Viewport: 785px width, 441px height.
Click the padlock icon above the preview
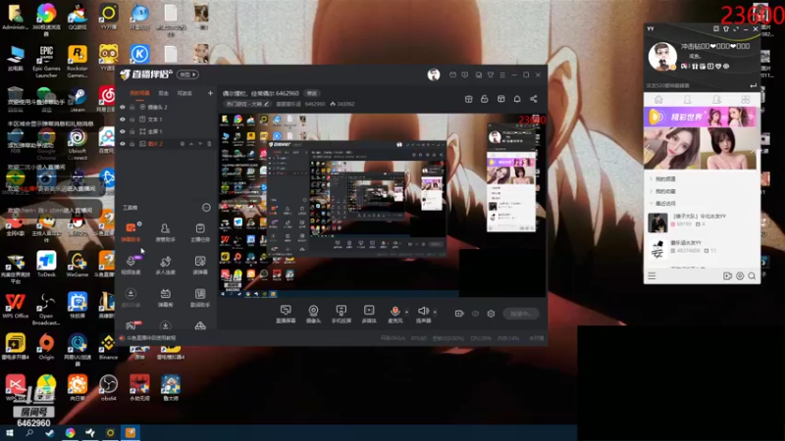click(484, 99)
